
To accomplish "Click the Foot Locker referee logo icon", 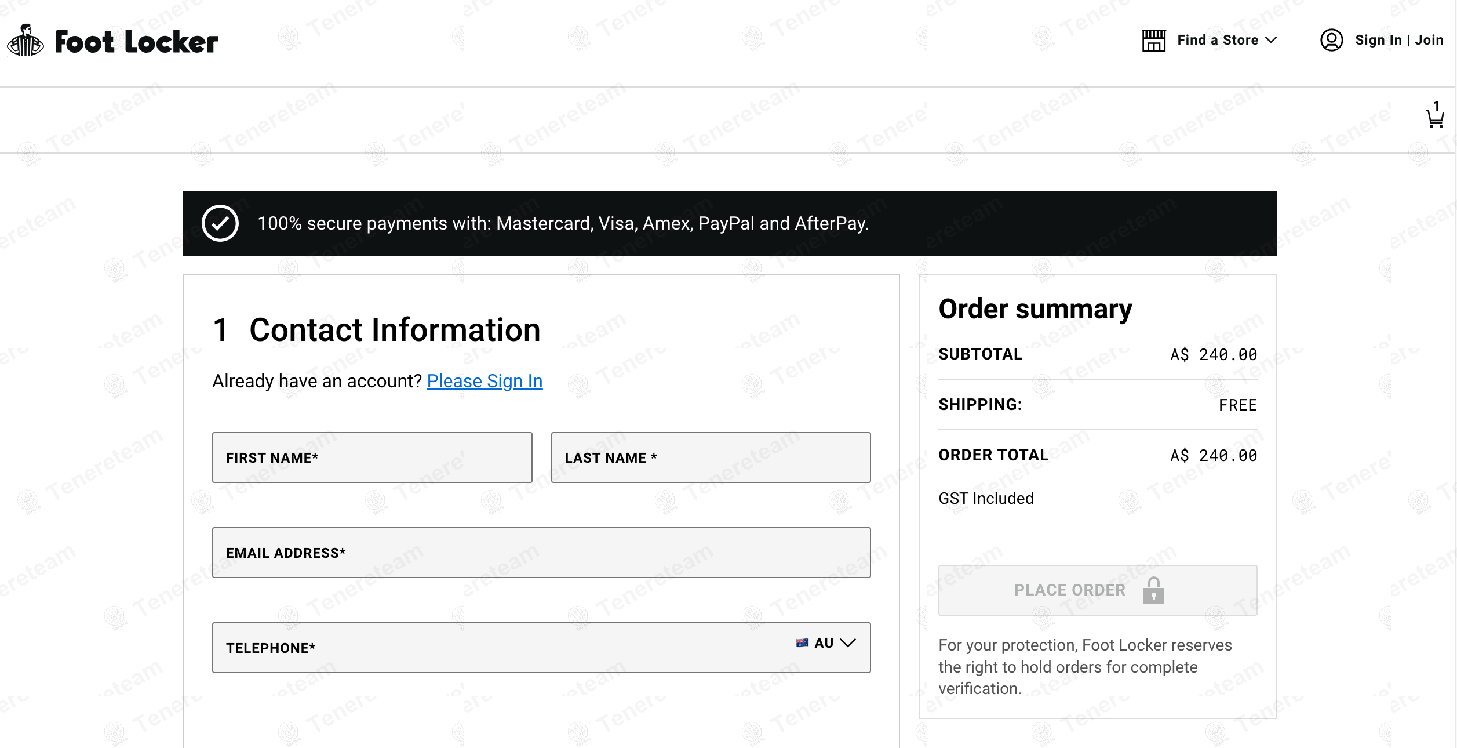I will point(25,41).
